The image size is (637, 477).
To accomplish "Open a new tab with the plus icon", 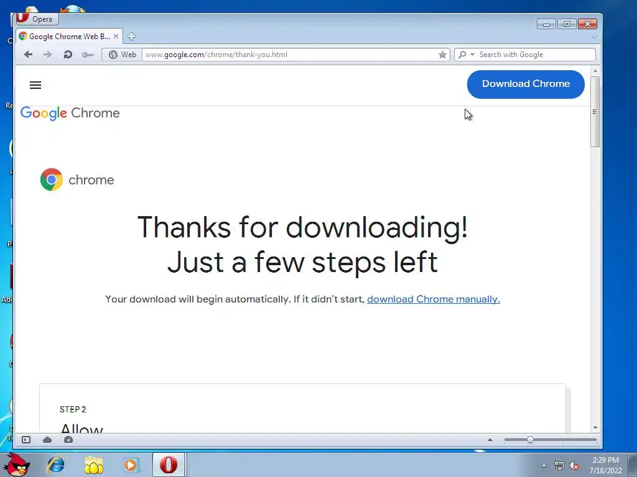I will 131,37.
